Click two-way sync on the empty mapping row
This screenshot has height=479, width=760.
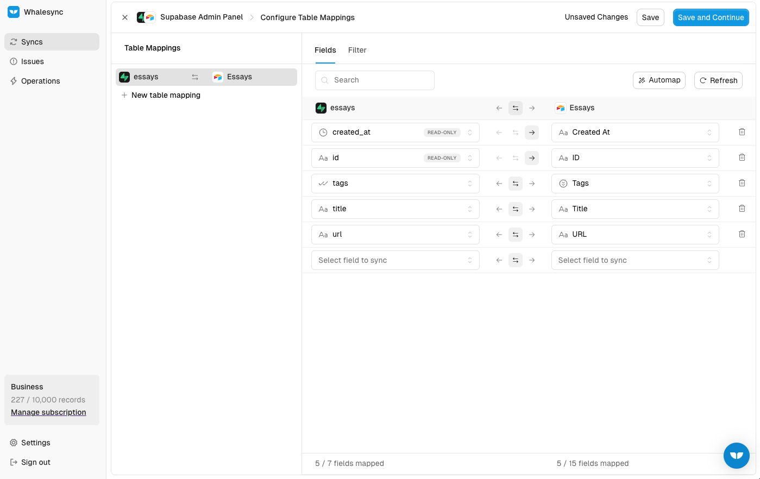(516, 260)
